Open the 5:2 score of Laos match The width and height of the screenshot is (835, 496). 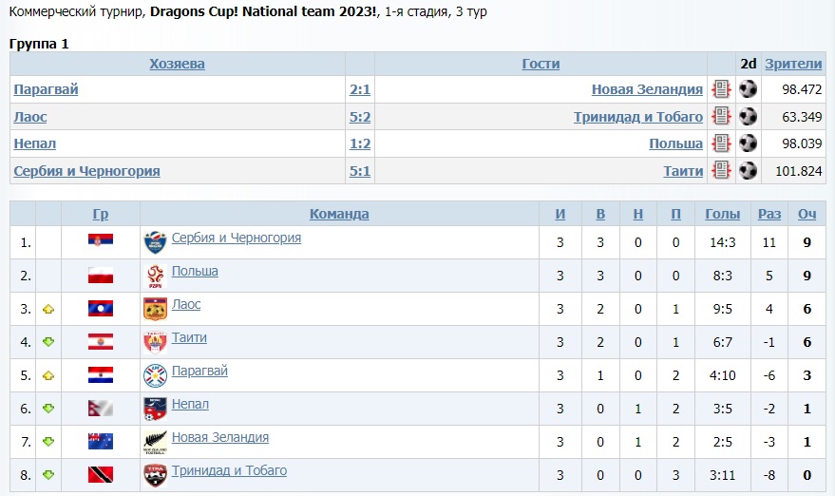pyautogui.click(x=360, y=117)
